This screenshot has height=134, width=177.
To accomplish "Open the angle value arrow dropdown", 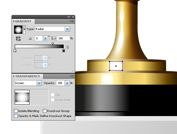I will [45, 38].
